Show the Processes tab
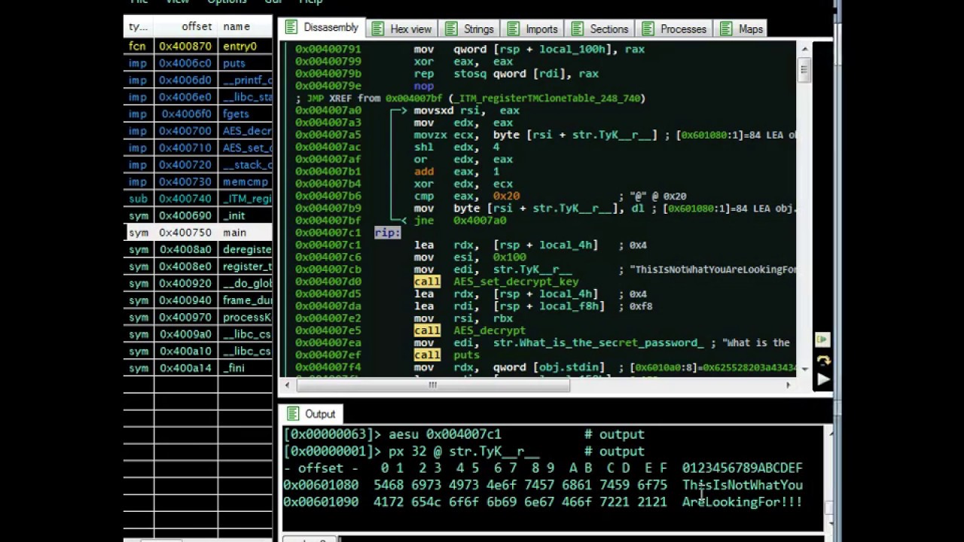 674,29
